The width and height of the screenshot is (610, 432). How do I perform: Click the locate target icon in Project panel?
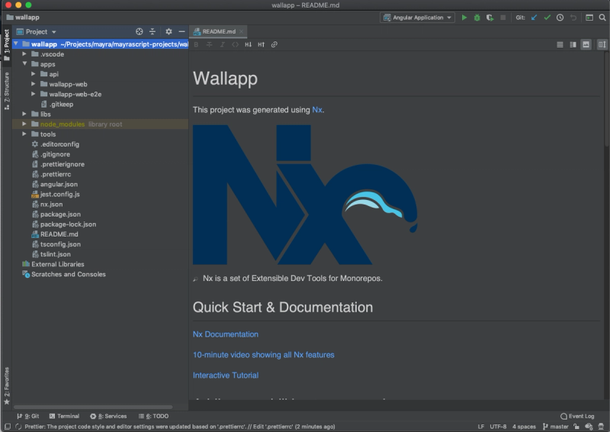(140, 32)
